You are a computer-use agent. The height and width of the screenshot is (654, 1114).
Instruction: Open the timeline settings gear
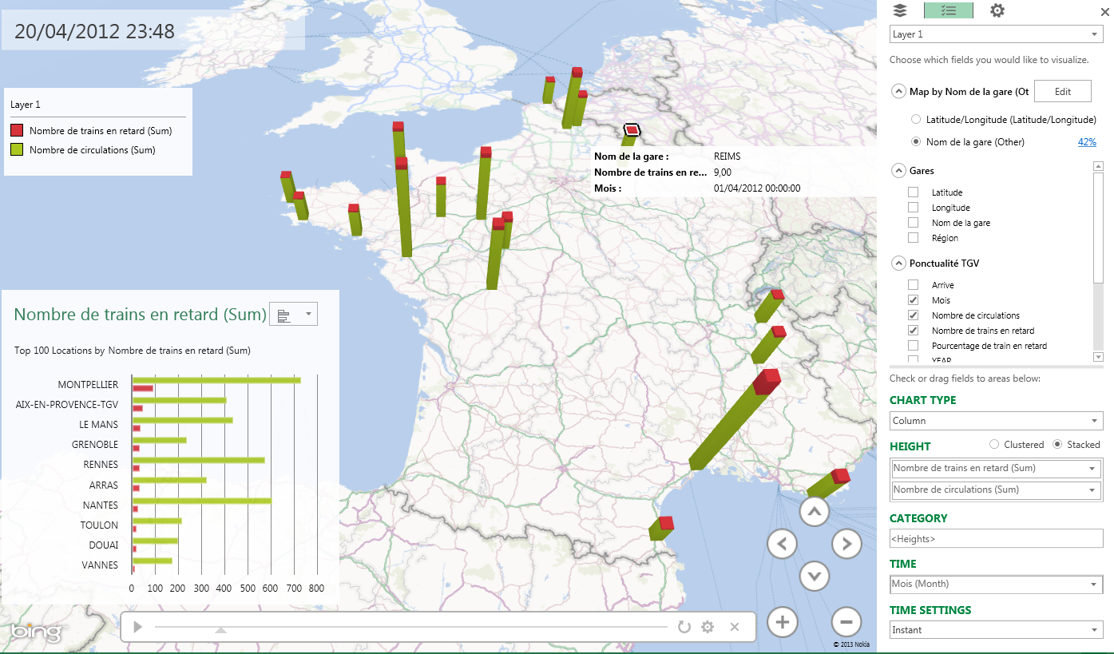708,627
